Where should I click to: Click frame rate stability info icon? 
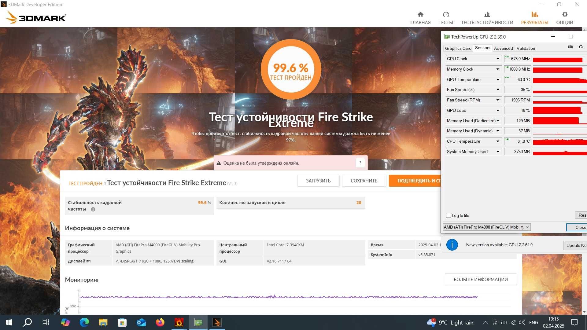[93, 209]
